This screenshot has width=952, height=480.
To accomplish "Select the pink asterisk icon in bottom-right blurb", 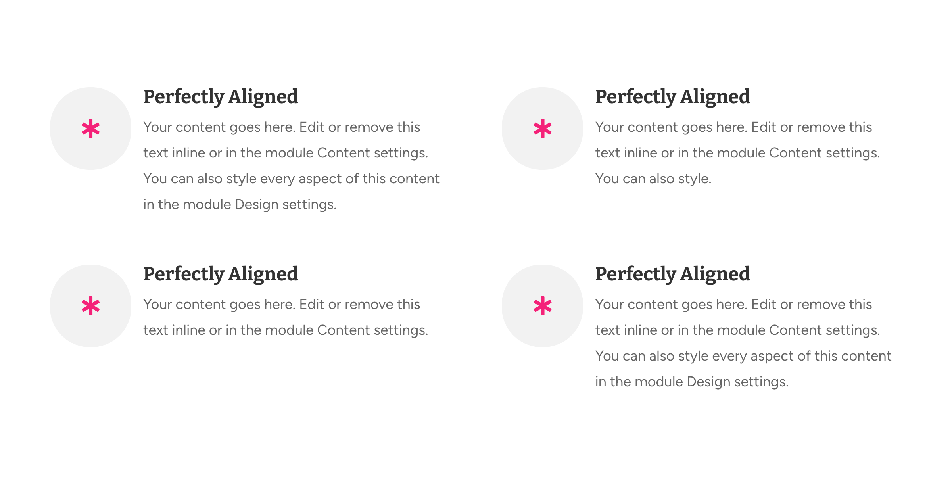I will [543, 306].
